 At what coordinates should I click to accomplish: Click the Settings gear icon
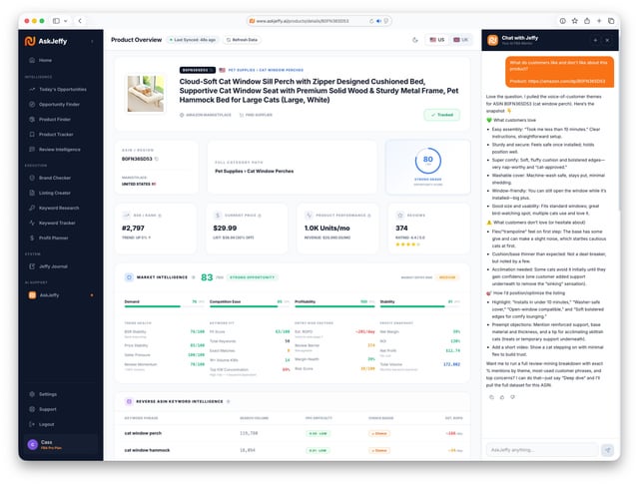[x=32, y=394]
